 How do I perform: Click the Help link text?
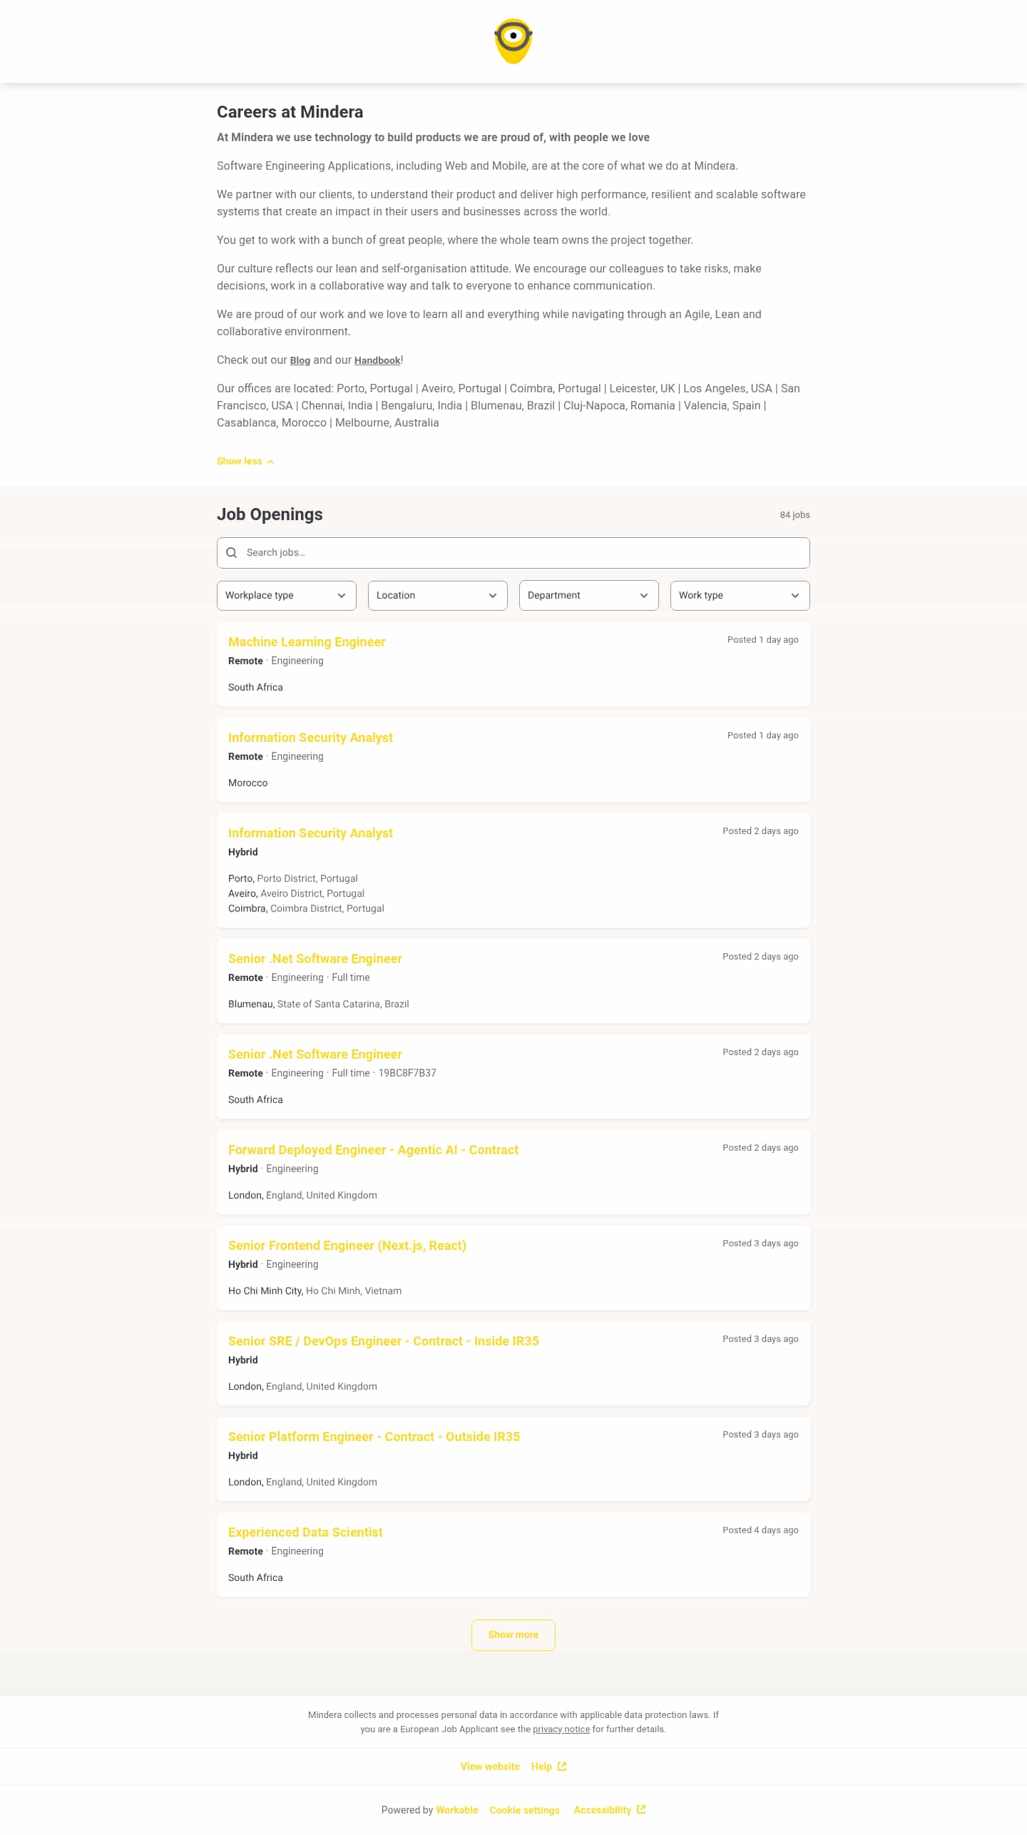tap(541, 1767)
